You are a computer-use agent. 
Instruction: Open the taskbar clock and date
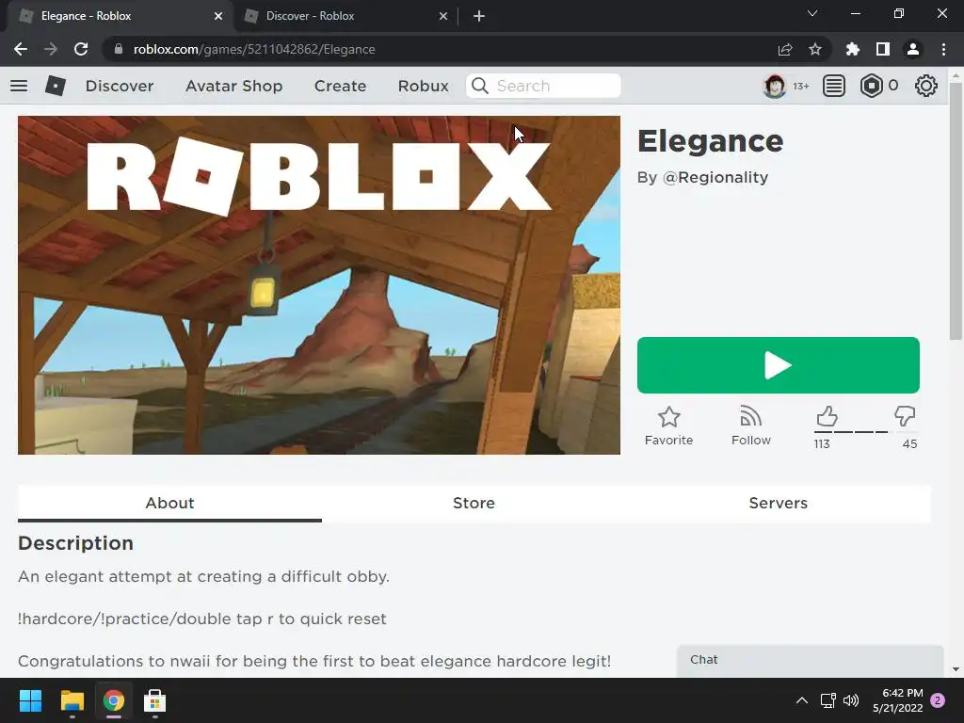pos(897,700)
